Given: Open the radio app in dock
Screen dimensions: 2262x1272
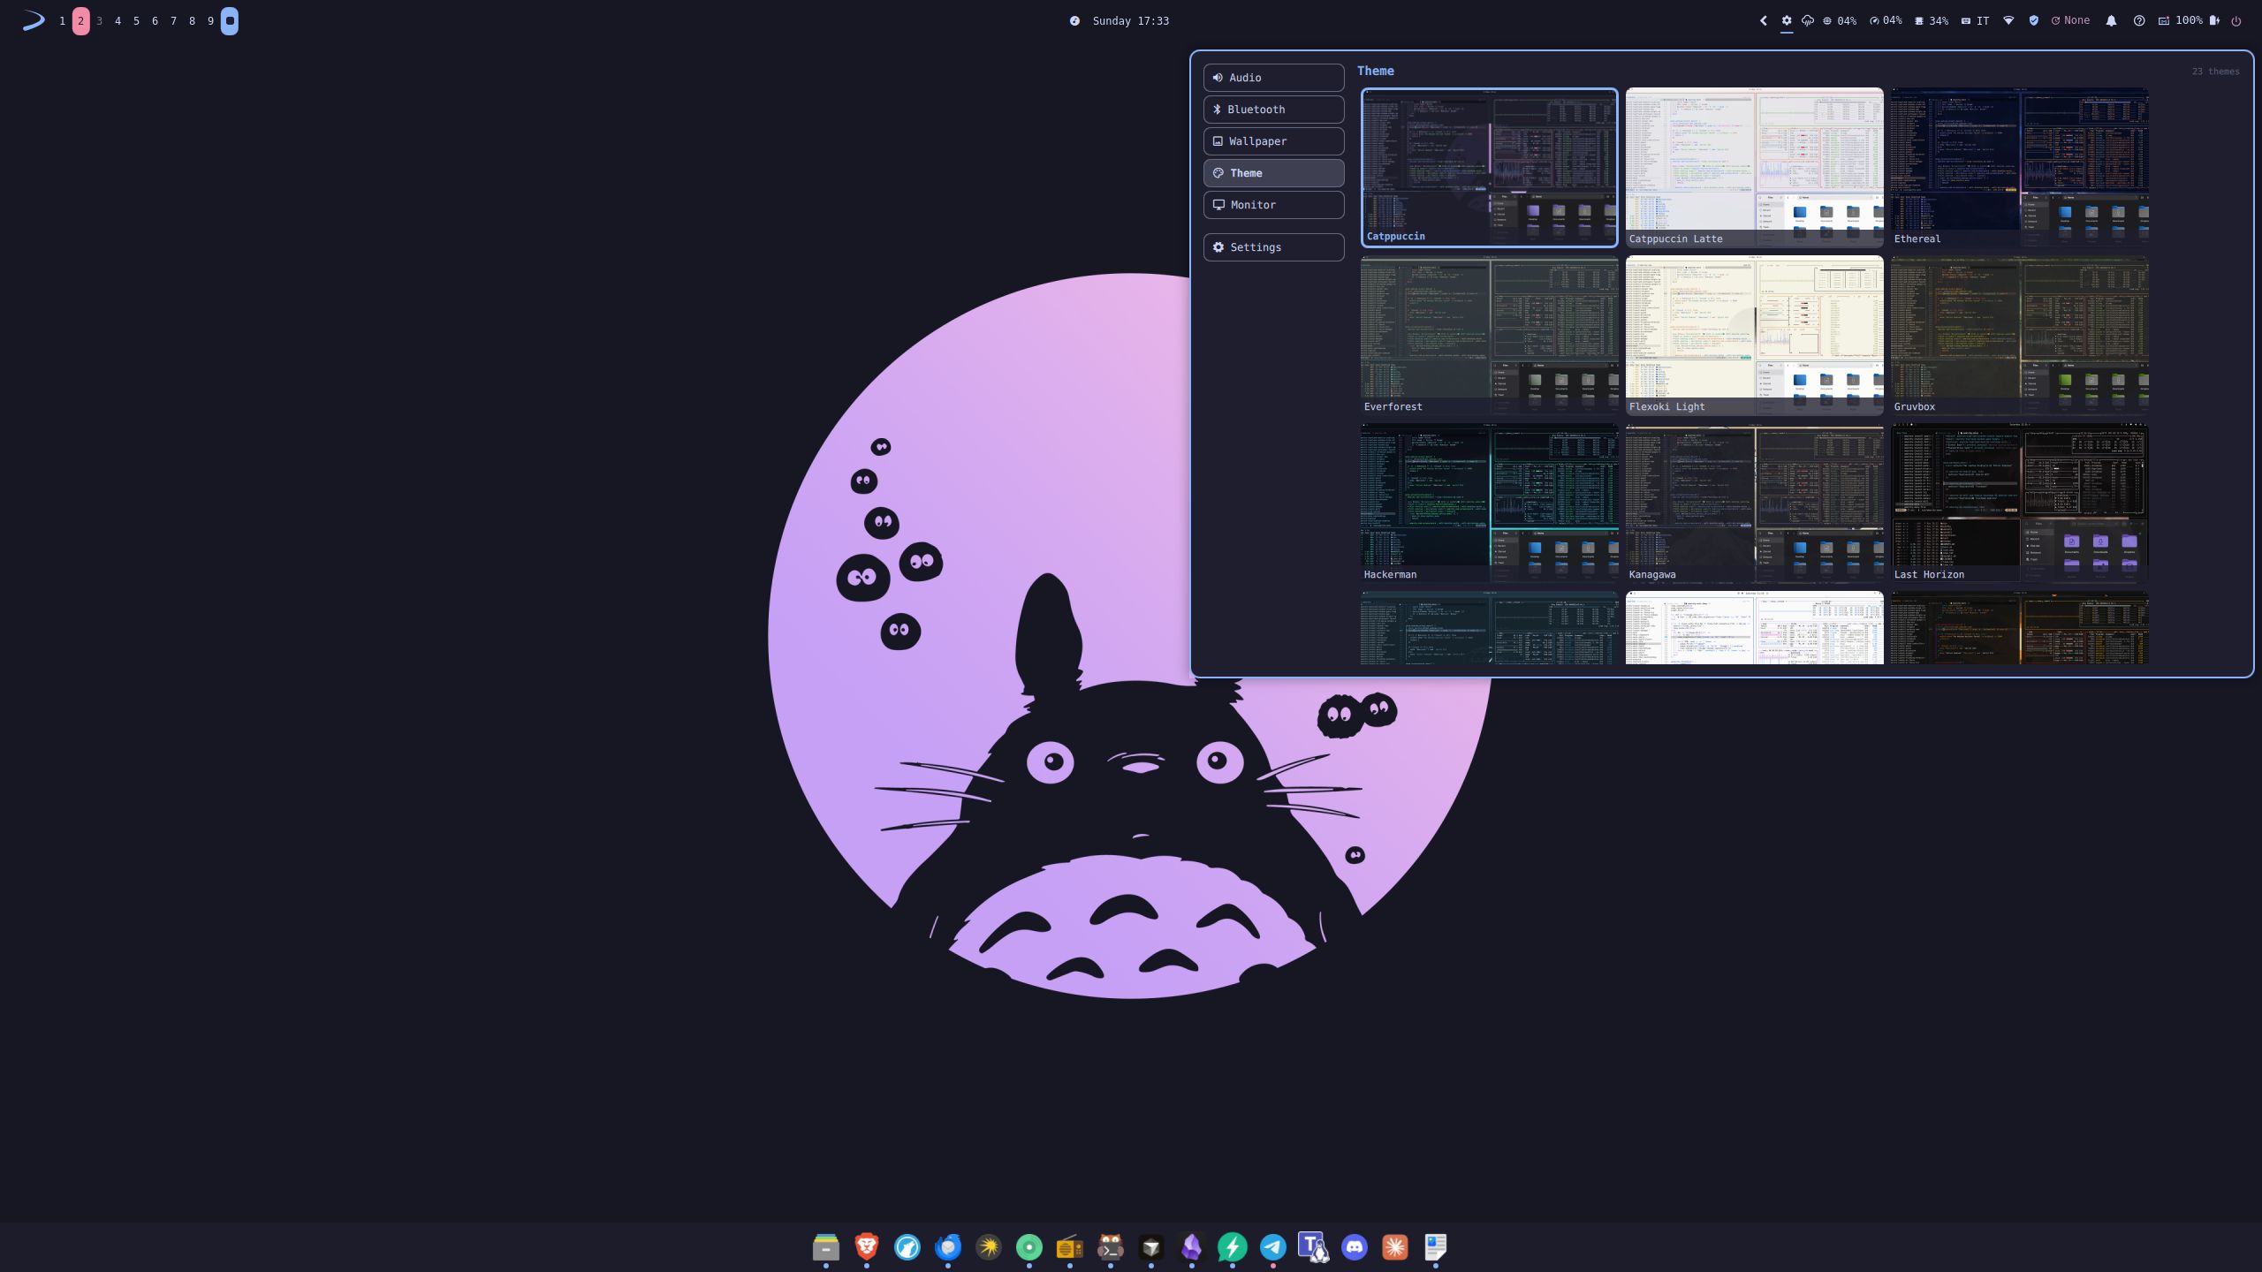Looking at the screenshot, I should tap(1070, 1246).
